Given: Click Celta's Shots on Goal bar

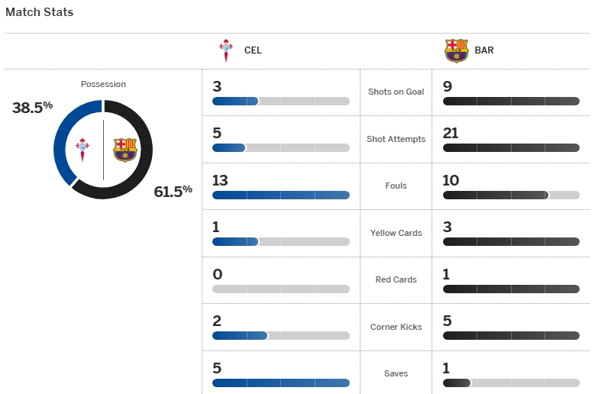Looking at the screenshot, I should [x=280, y=101].
